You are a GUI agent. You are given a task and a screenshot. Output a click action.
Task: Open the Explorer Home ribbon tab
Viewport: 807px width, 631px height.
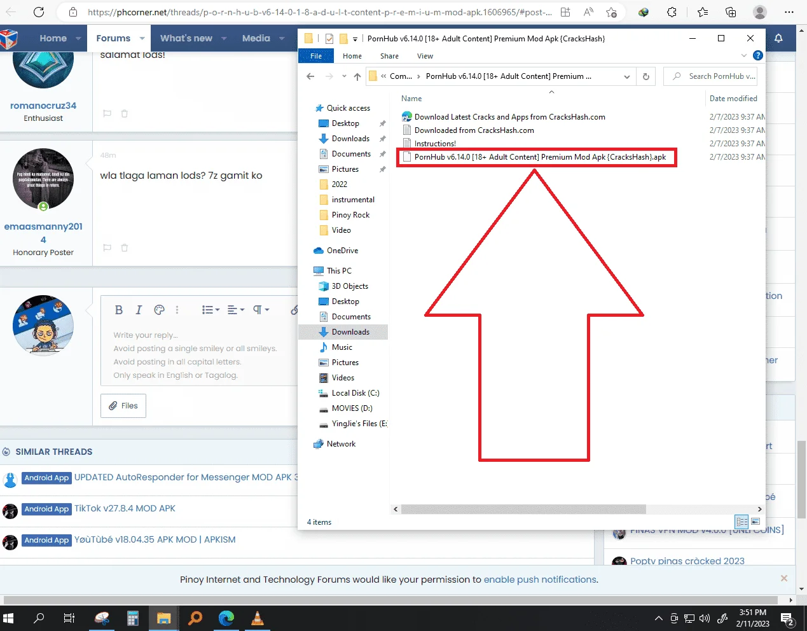(x=352, y=56)
